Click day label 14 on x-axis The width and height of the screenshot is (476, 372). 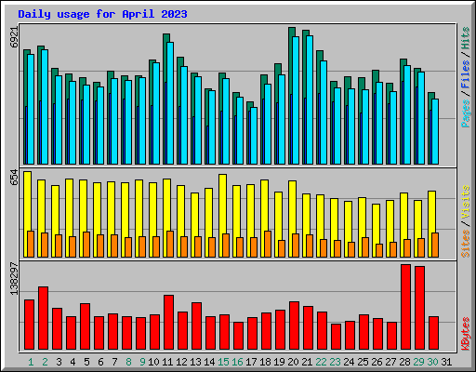tap(209, 362)
